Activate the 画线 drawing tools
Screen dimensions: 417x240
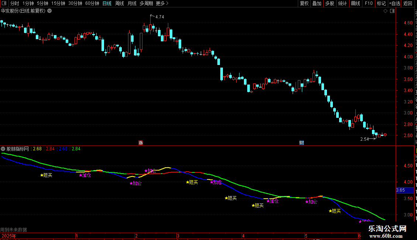click(x=356, y=3)
